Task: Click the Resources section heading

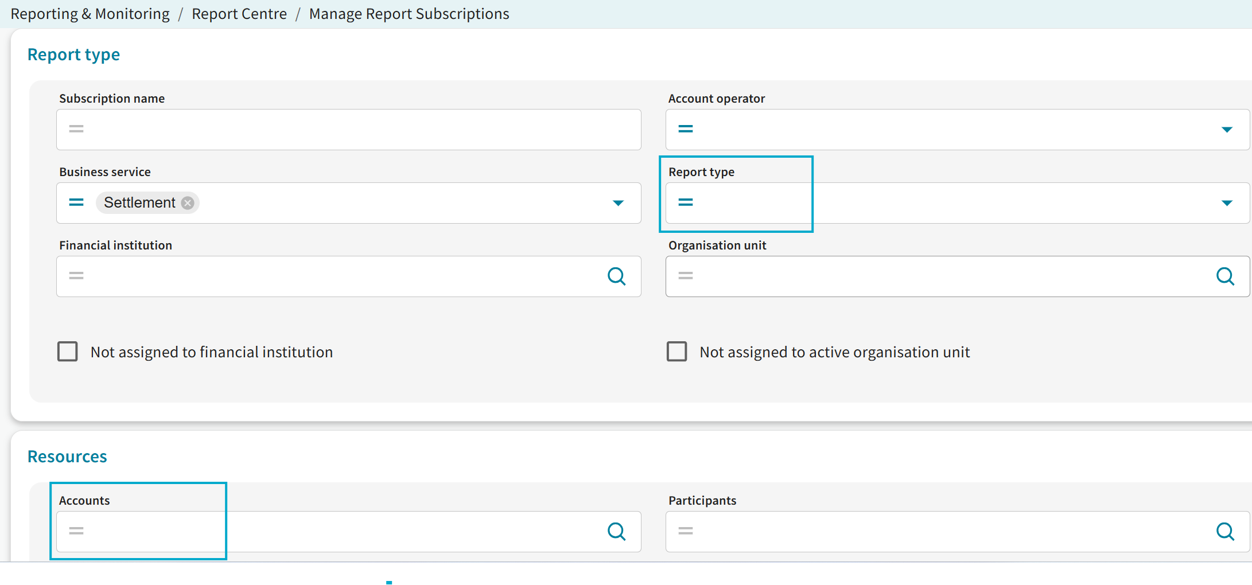Action: (67, 457)
